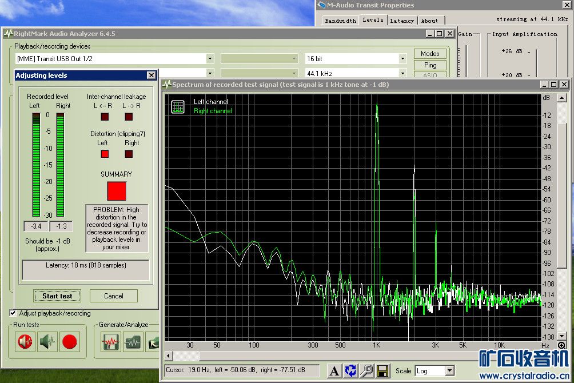Click the blue refresh arrows icon
The height and width of the screenshot is (383, 574).
(350, 370)
